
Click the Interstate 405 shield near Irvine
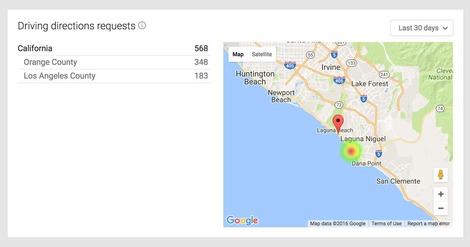(339, 81)
